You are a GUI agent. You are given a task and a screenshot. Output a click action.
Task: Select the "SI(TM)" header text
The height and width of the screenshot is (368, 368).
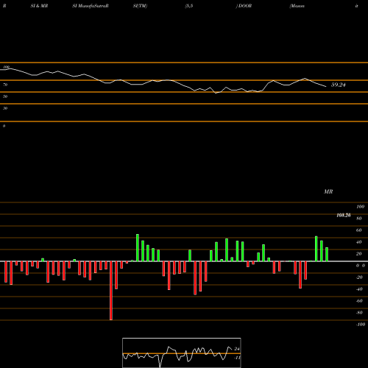pos(140,6)
